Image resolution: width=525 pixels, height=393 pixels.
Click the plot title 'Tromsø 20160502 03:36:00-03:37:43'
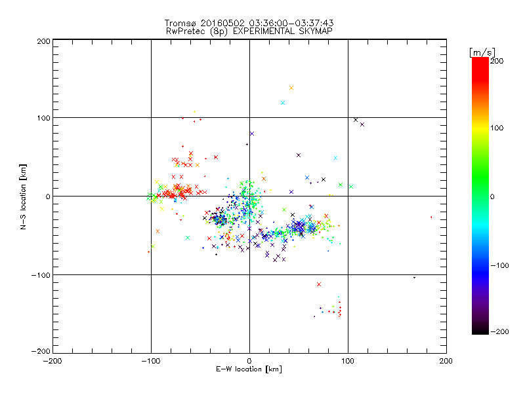(249, 23)
